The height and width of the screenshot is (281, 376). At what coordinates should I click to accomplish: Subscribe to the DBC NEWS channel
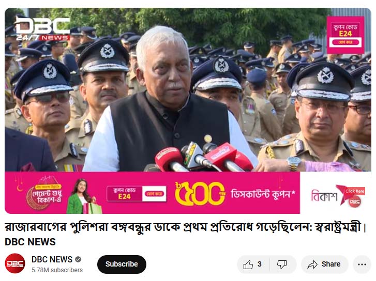[122, 264]
